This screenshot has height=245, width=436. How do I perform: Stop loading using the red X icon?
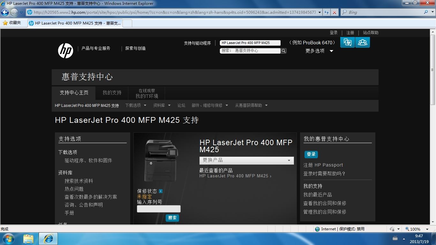coord(334,12)
